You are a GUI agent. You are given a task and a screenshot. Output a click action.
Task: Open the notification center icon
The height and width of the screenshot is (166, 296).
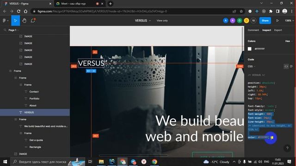pyautogui.click(x=289, y=162)
